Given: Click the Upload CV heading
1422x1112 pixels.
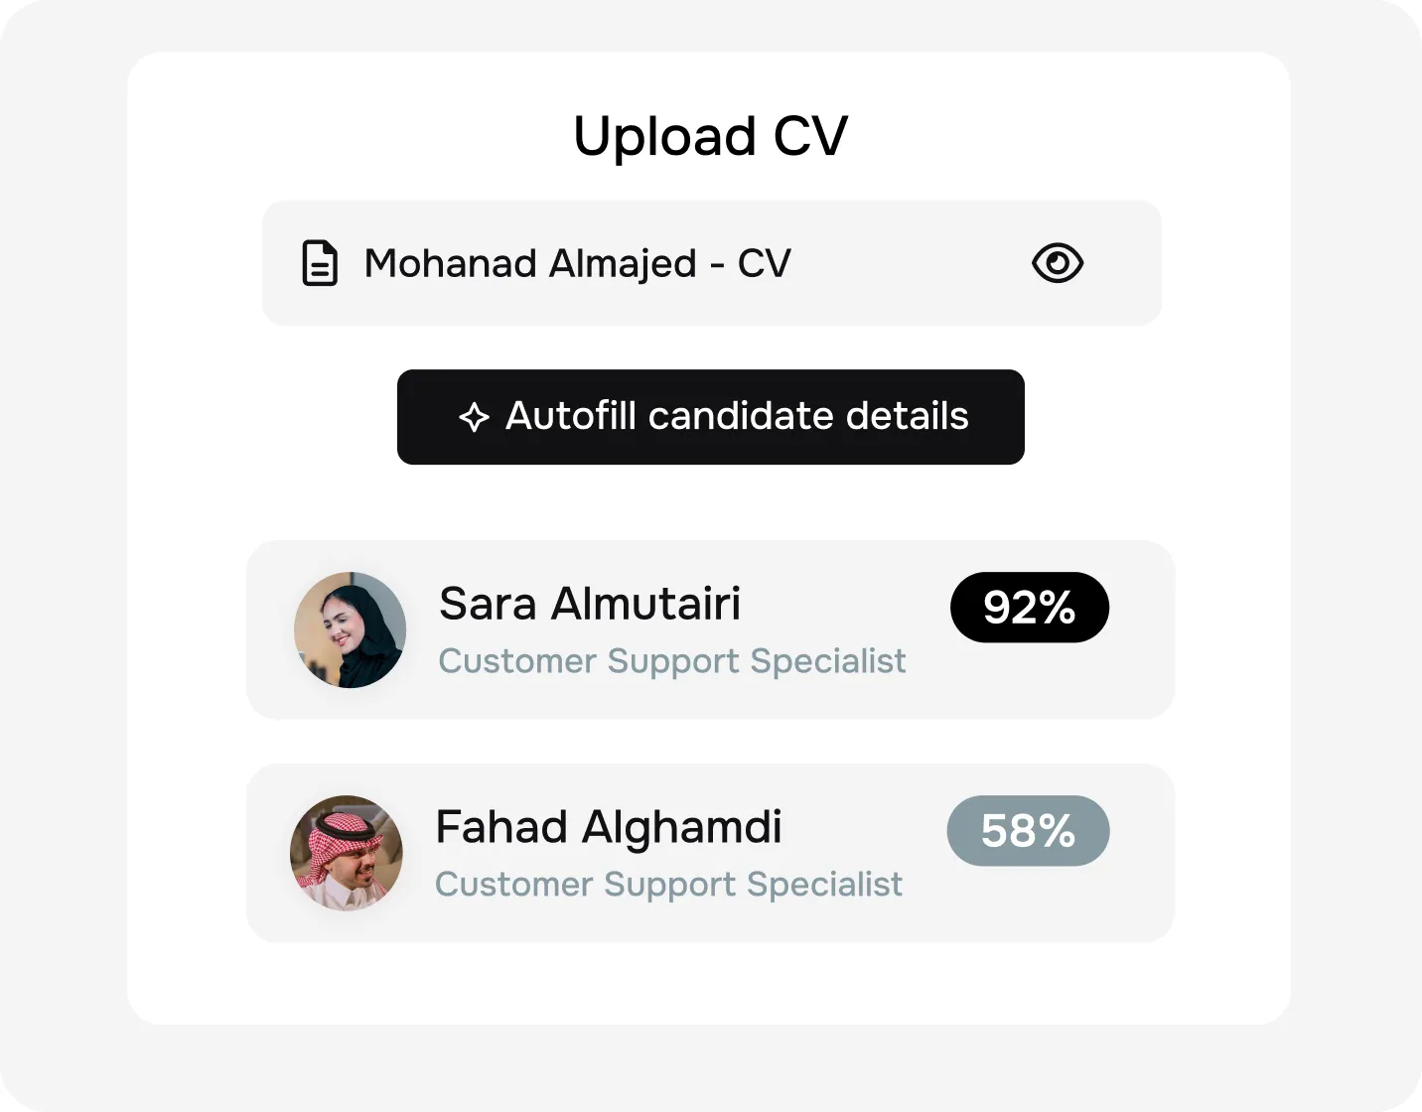Looking at the screenshot, I should 710,136.
